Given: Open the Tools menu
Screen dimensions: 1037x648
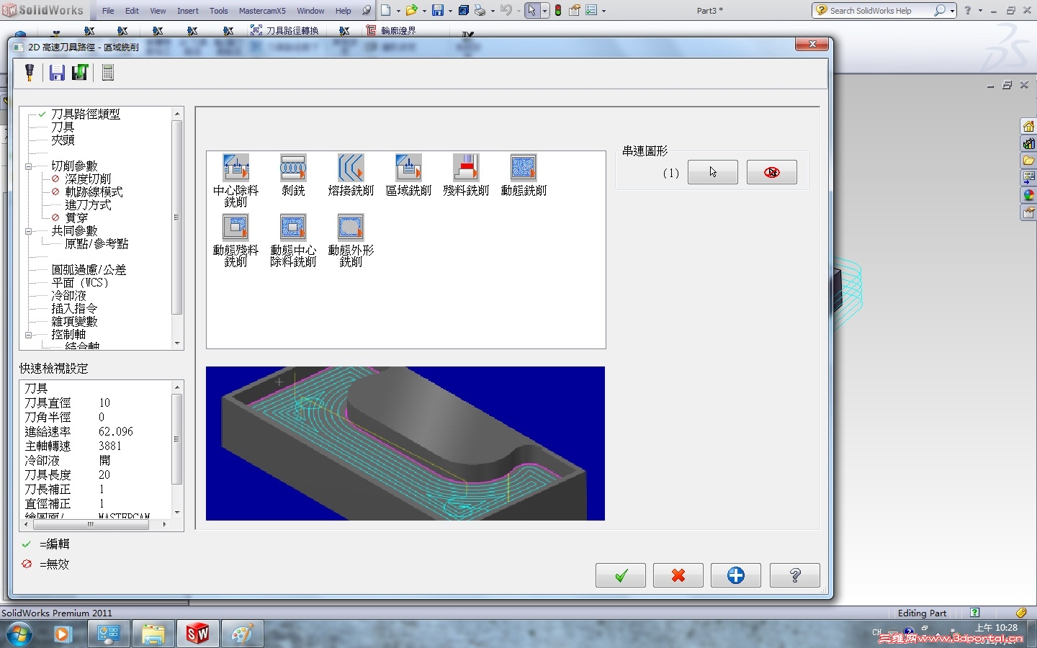Looking at the screenshot, I should coord(219,11).
